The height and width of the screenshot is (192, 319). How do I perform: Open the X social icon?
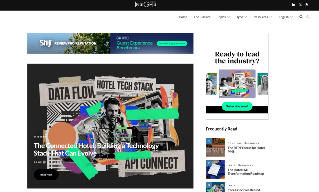point(300,4)
